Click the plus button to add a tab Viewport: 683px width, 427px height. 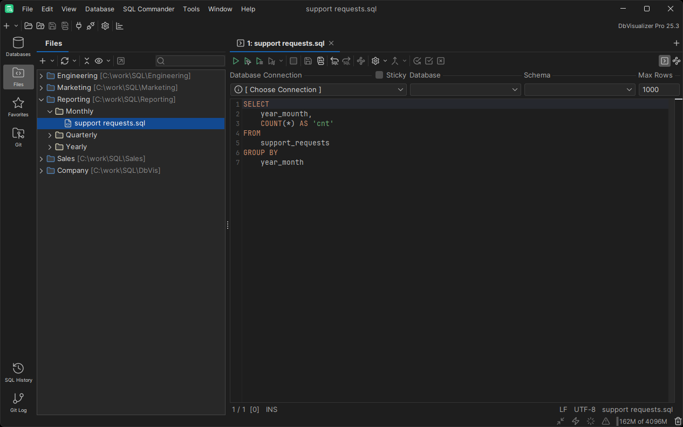(676, 43)
